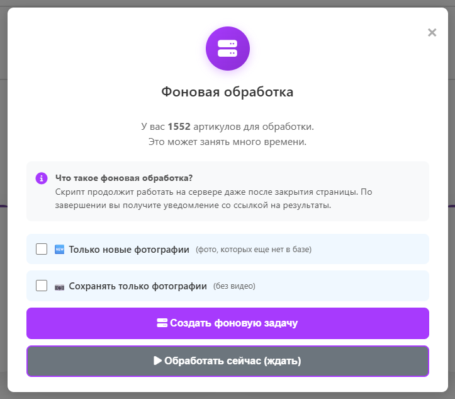Enable the Только новые фотографии checkbox
The height and width of the screenshot is (399, 455).
tap(42, 249)
